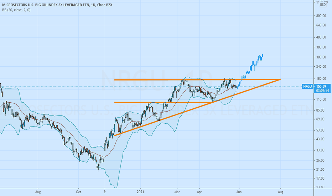332x196 pixels.
Task: Click the 240.00 price axis label
Action: click(321, 67)
